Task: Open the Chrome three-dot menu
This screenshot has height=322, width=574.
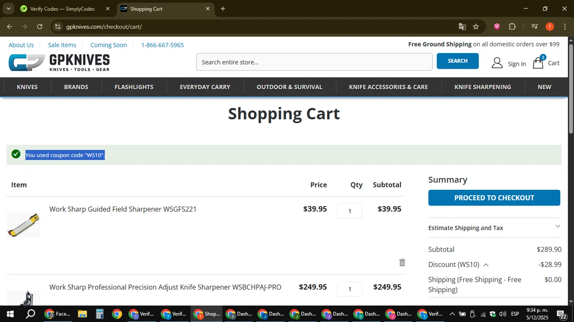Action: point(565,26)
